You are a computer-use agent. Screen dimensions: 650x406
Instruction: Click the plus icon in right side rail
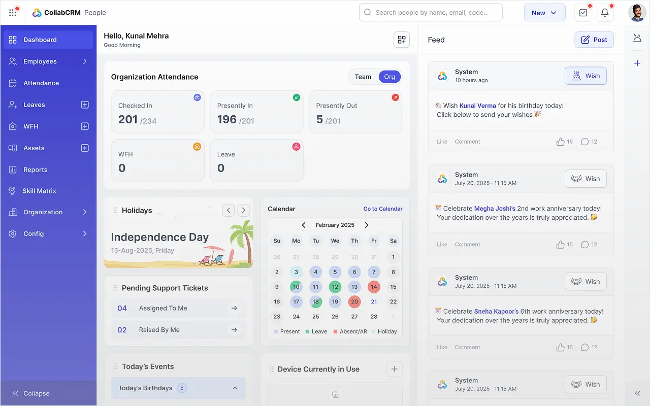[x=637, y=63]
